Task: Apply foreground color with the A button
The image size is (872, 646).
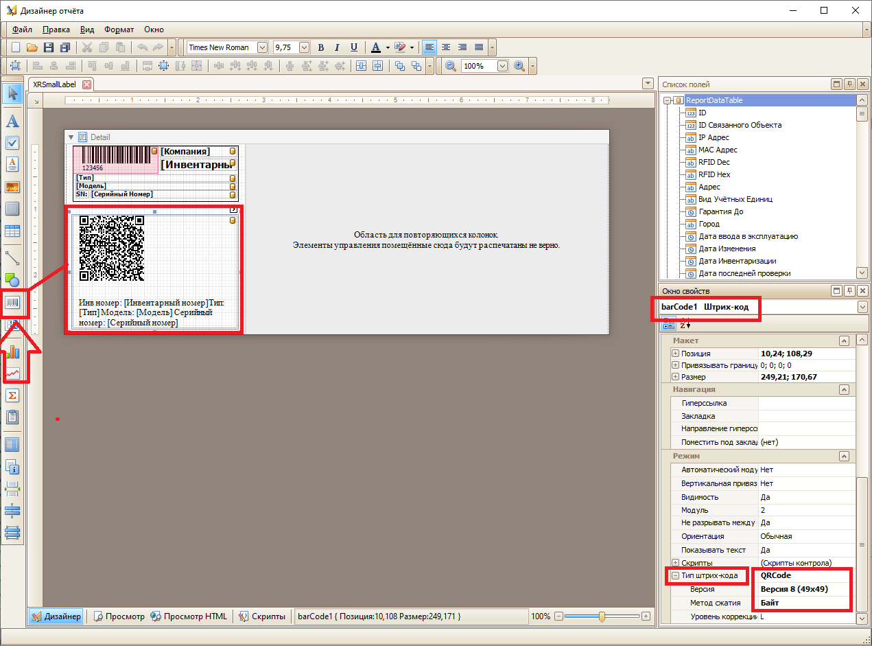Action: (375, 47)
